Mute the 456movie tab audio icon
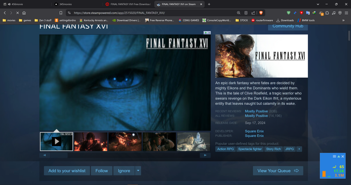Screen dimensions: 351x185 pyautogui.click(x=9, y=4)
